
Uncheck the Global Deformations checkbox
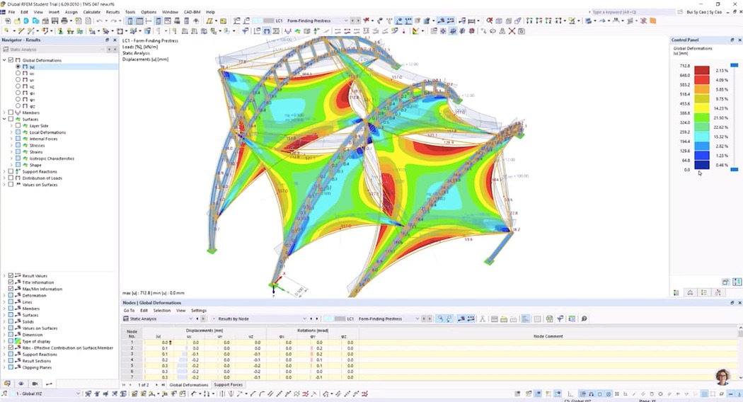(x=11, y=60)
